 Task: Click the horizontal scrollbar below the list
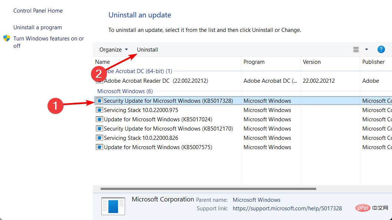pyautogui.click(x=208, y=189)
